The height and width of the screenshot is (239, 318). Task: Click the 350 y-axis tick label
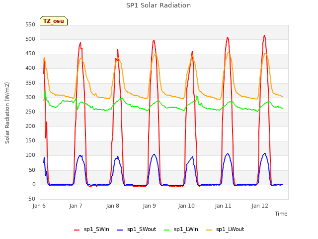pyautogui.click(x=30, y=83)
